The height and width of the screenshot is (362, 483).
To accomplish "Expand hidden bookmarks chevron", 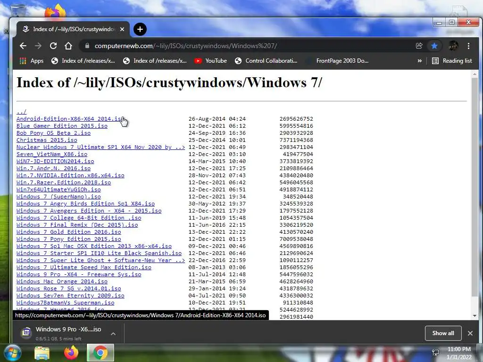I will point(419,61).
